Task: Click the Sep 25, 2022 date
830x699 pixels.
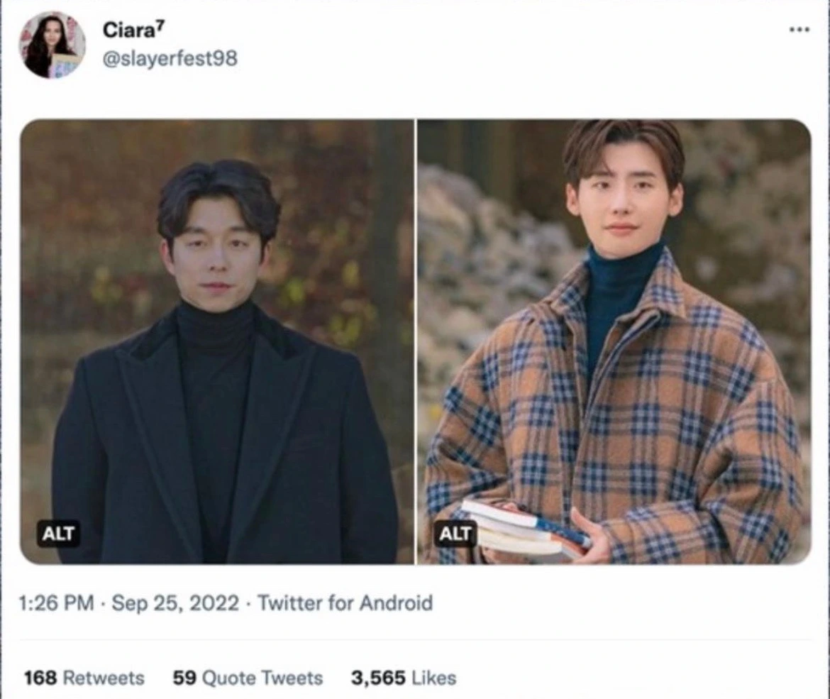Action: (175, 603)
